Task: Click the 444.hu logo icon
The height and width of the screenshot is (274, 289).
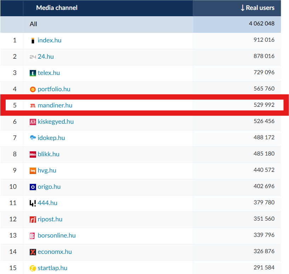Action: [33, 203]
